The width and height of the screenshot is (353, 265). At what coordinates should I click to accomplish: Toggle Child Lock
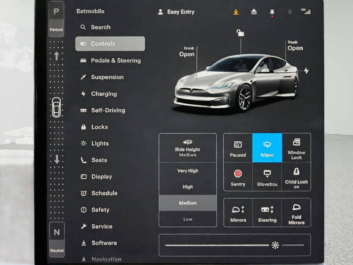[x=296, y=177]
